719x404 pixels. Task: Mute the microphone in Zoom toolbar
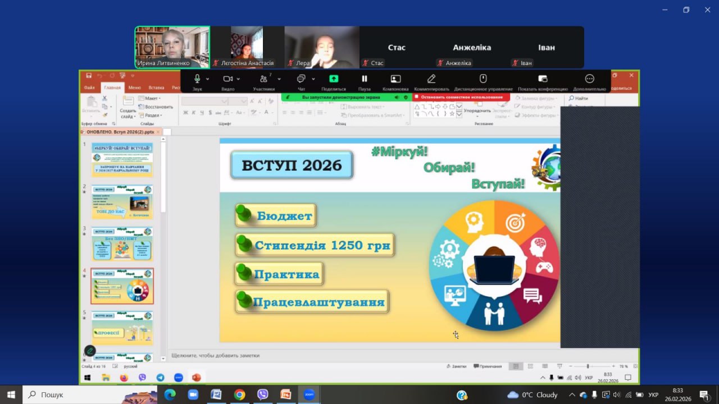click(x=197, y=79)
